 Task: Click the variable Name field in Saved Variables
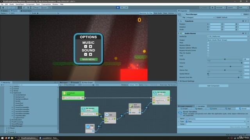pos(215,119)
